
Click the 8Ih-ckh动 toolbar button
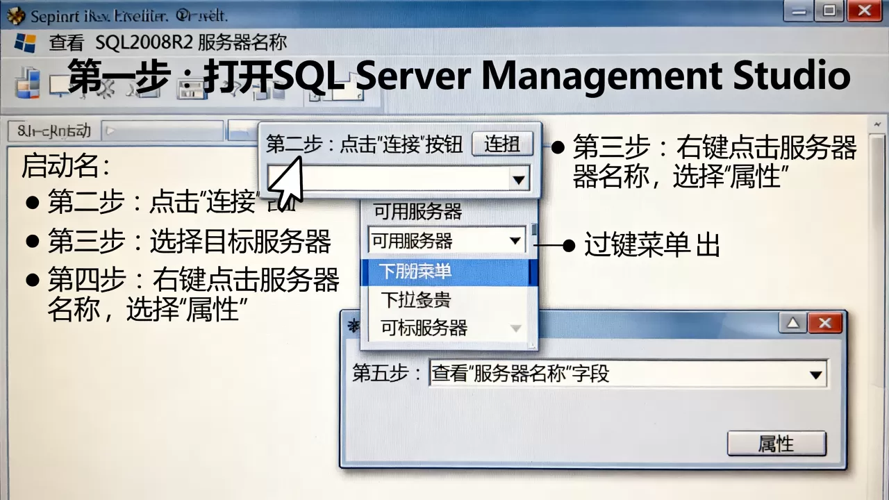tap(53, 130)
